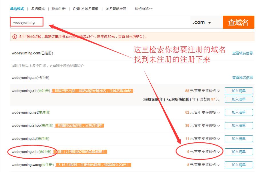Click the wodeyuming search input field

27,22
